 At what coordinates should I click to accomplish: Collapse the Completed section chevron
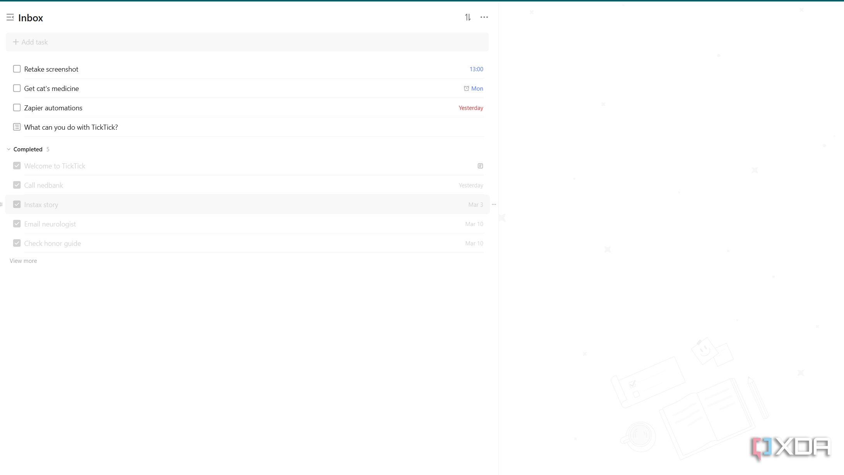tap(9, 149)
